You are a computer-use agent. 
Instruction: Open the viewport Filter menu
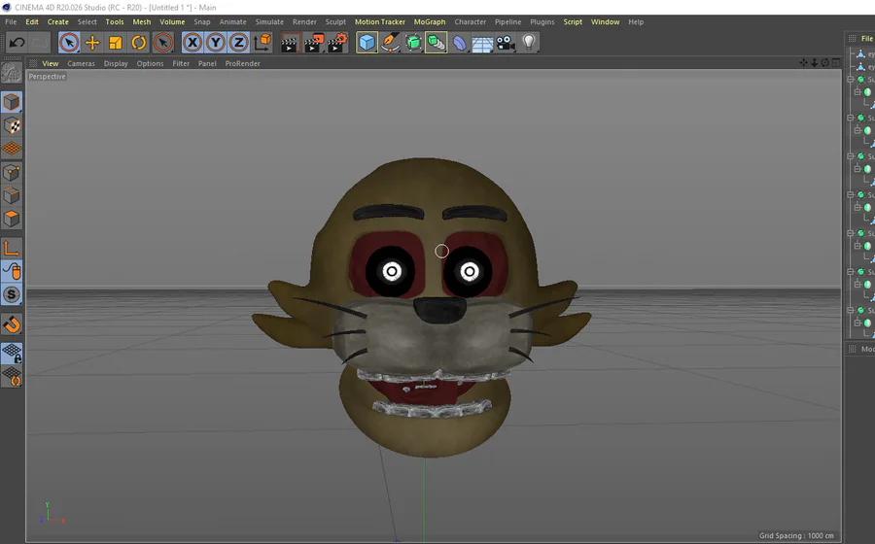[181, 63]
